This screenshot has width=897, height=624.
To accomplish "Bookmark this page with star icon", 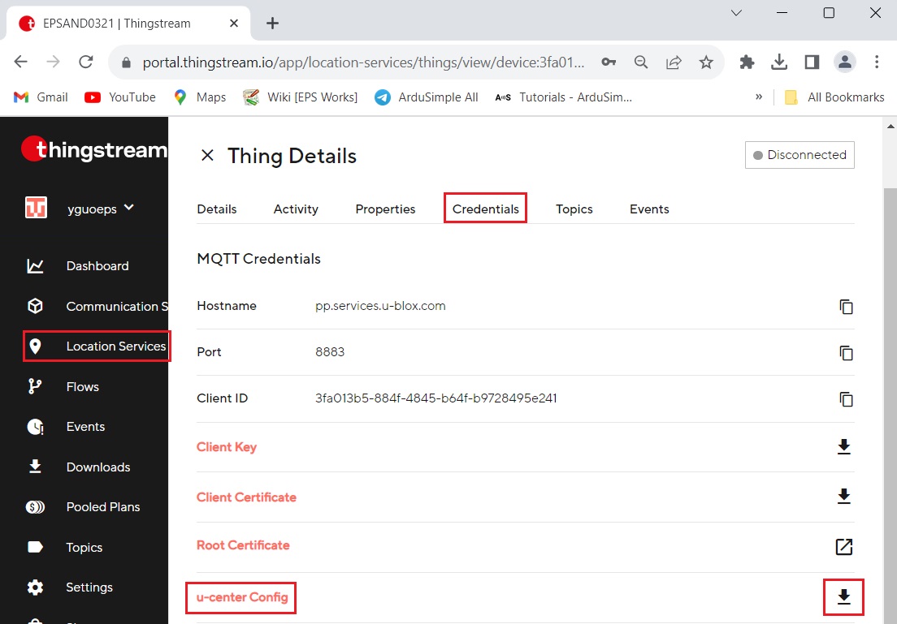I will click(x=706, y=62).
